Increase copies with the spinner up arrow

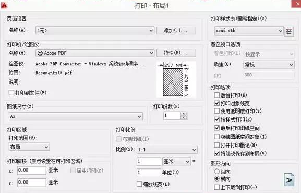[x=184, y=114]
